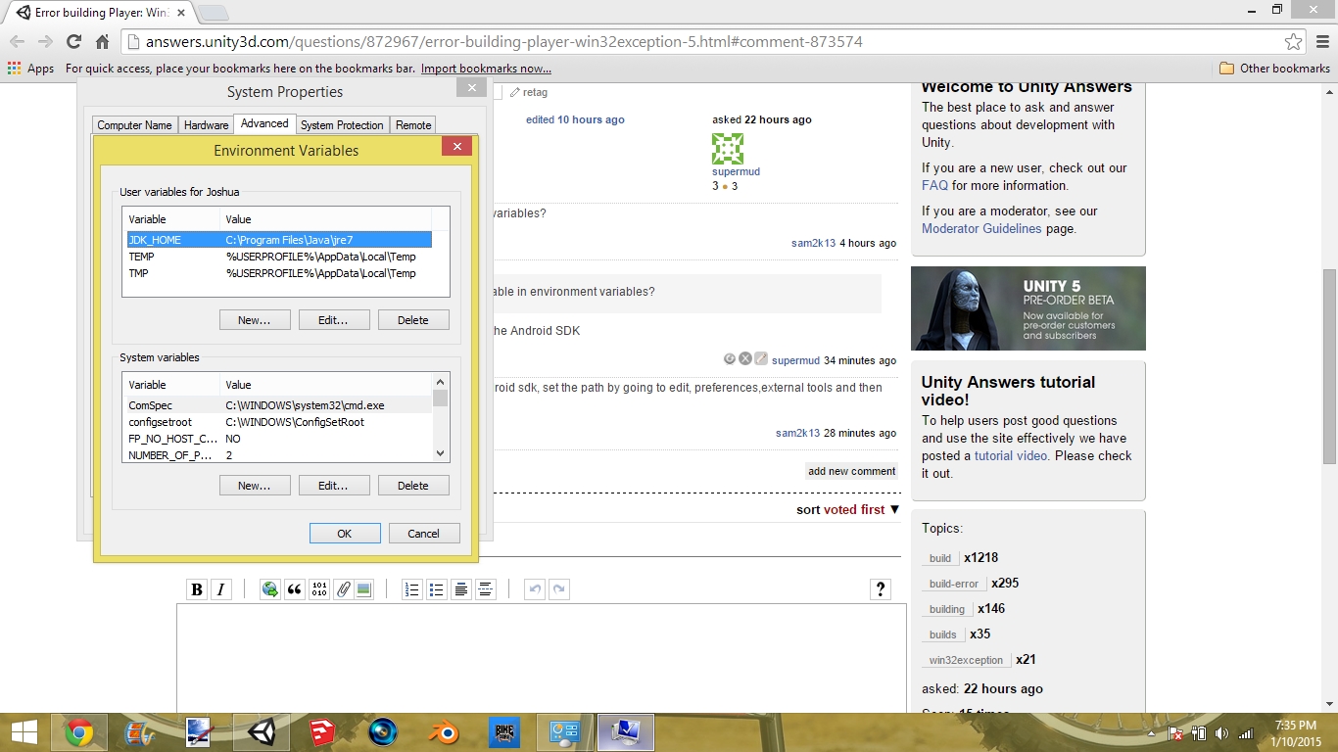Click New under User variables
This screenshot has height=752, width=1338.
coord(255,320)
